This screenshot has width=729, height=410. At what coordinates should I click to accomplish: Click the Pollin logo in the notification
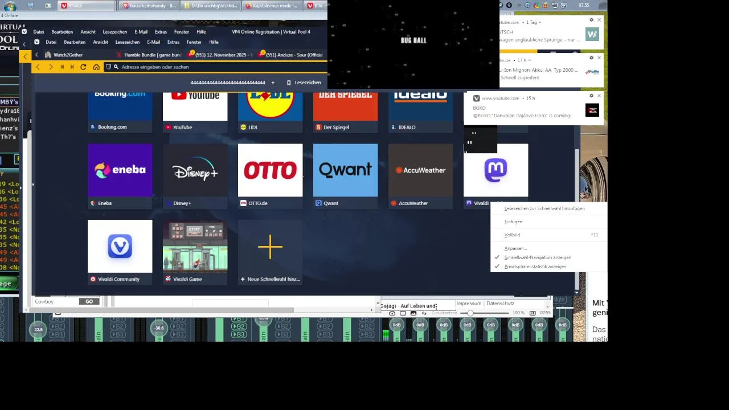[592, 72]
